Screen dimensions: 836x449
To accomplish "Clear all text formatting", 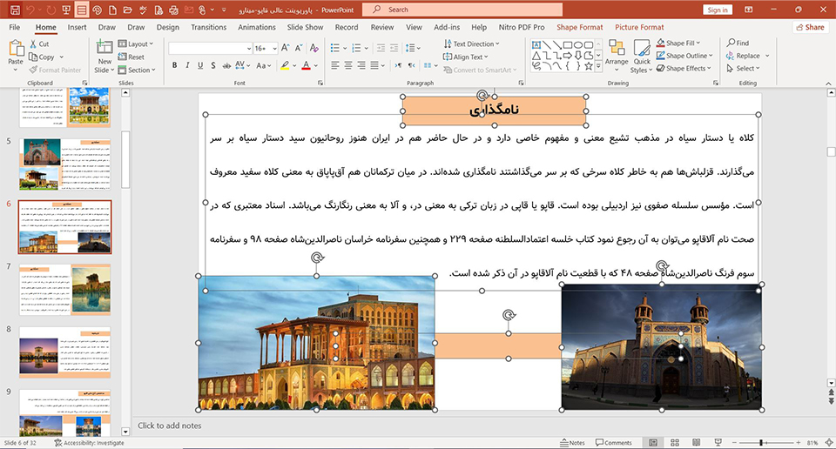I will (x=314, y=48).
